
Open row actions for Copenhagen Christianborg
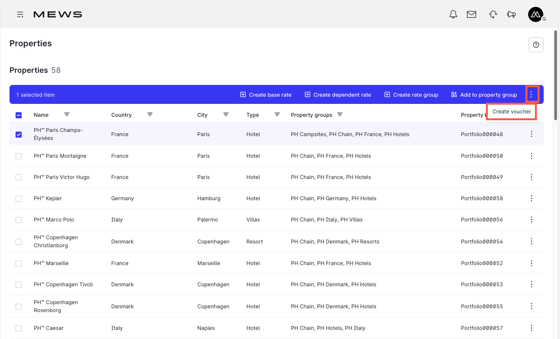pyautogui.click(x=532, y=241)
